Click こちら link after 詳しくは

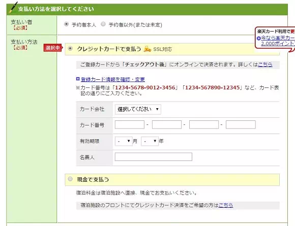click(x=265, y=64)
